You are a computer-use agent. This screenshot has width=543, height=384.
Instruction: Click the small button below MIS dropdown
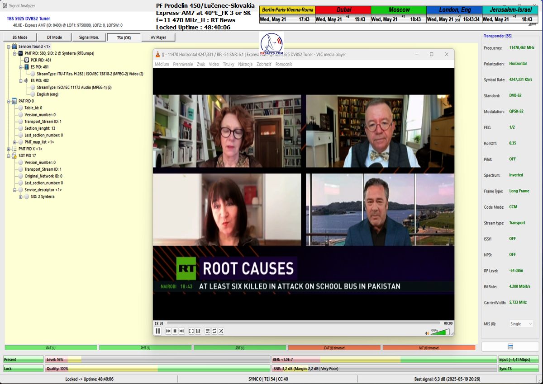click(x=510, y=347)
